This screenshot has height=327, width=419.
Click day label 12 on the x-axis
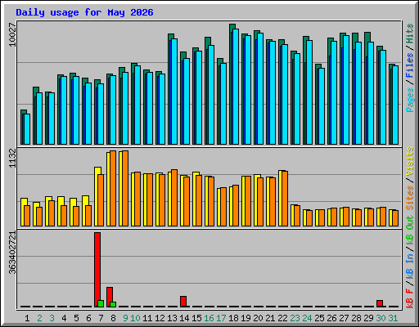point(160,318)
